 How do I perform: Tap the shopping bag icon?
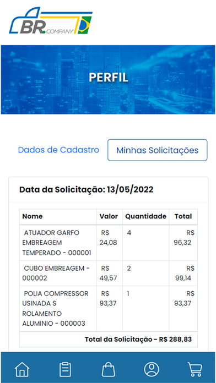pos(109,369)
